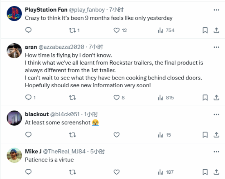This screenshot has width=225, height=179.
Task: Open more options on aran's tweet
Action: click(x=216, y=47)
